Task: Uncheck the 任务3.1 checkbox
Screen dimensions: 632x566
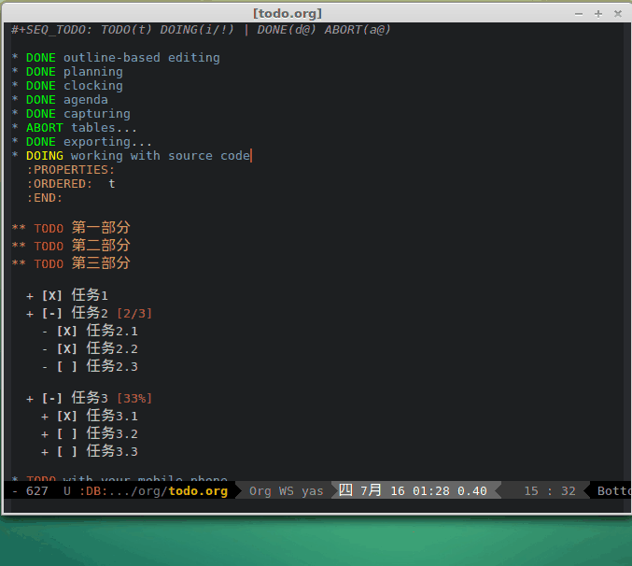Action: [67, 416]
